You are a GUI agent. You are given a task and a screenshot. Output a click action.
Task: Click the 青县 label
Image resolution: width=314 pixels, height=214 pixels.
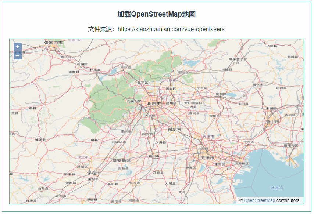click(182, 192)
